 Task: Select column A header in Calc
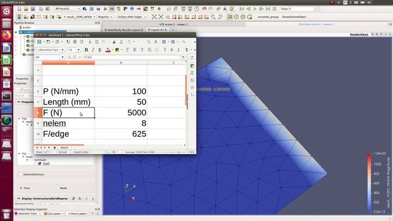tap(68, 63)
